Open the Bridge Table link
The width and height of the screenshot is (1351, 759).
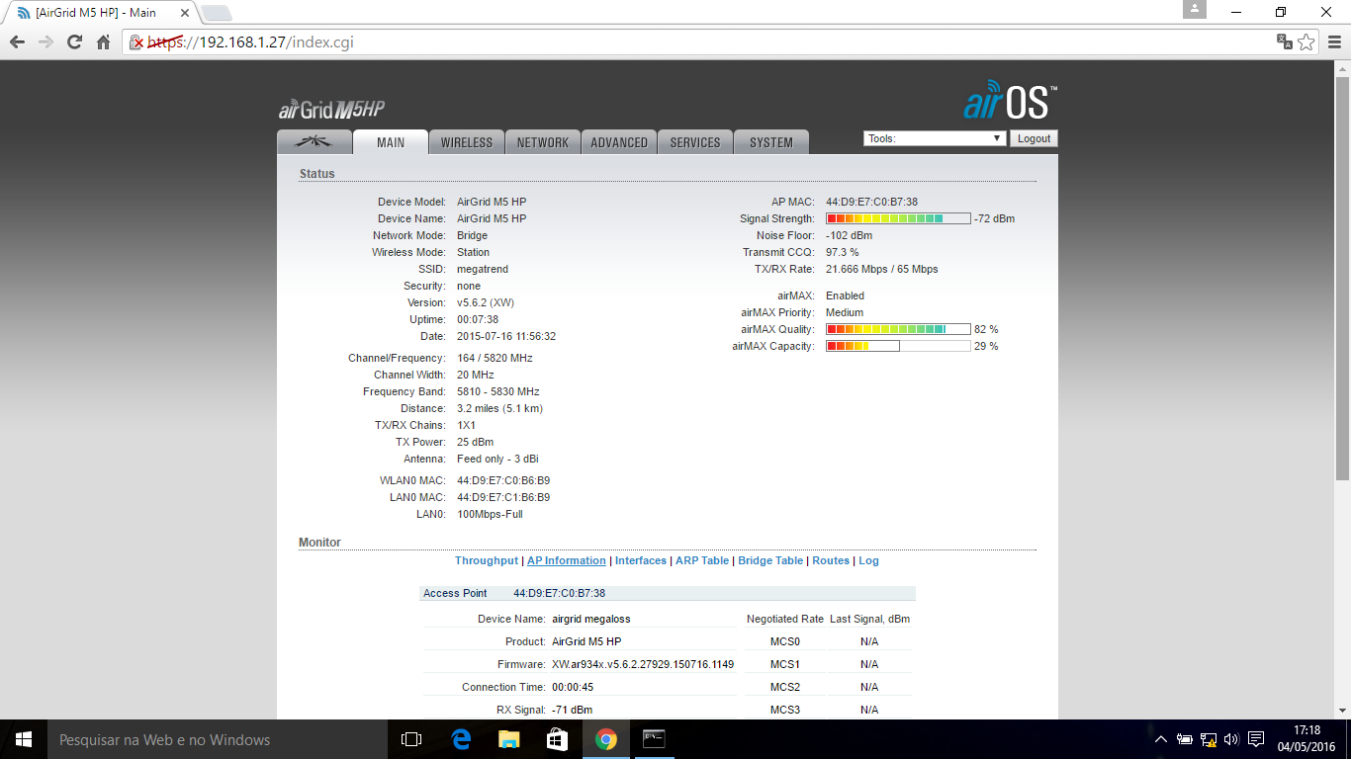tap(770, 560)
